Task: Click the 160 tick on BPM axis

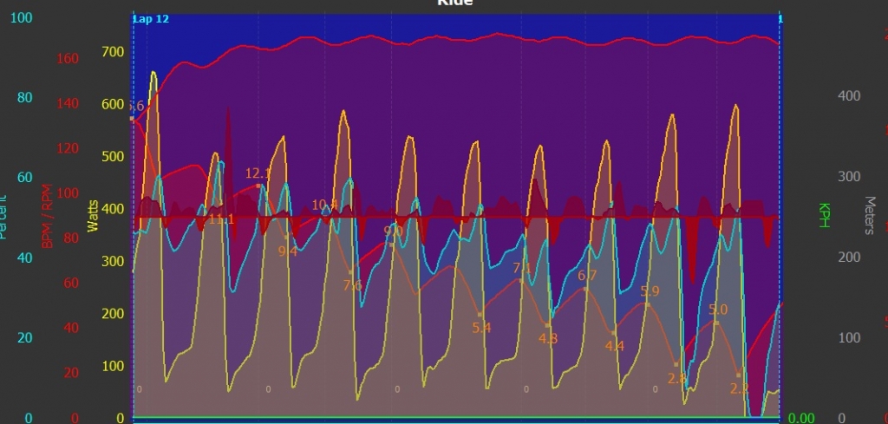Action: pyautogui.click(x=68, y=59)
